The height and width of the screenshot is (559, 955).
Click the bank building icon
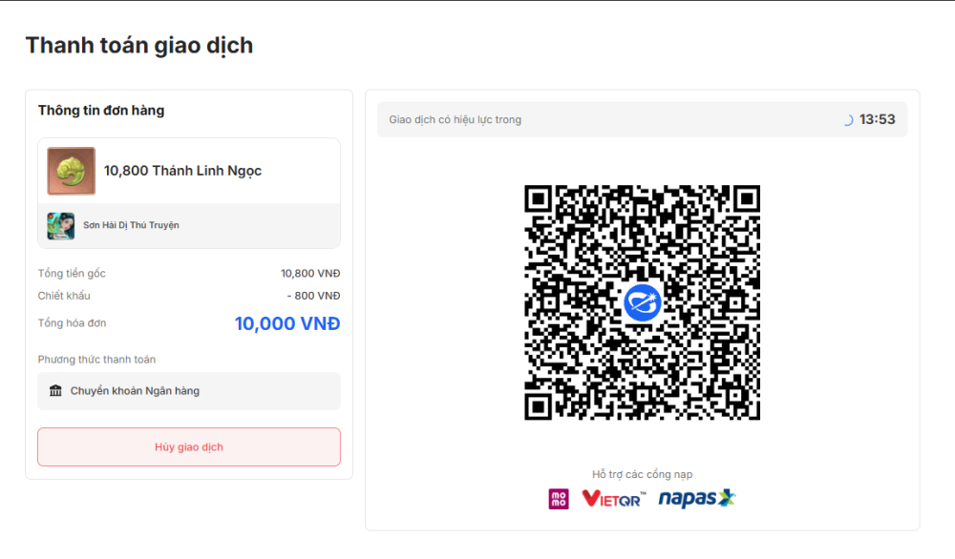click(55, 391)
